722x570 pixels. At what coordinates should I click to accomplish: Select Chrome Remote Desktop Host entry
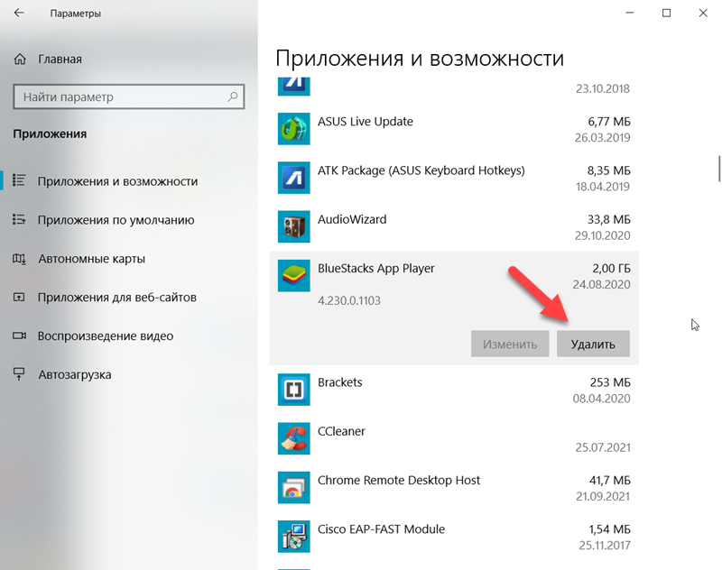(x=454, y=488)
